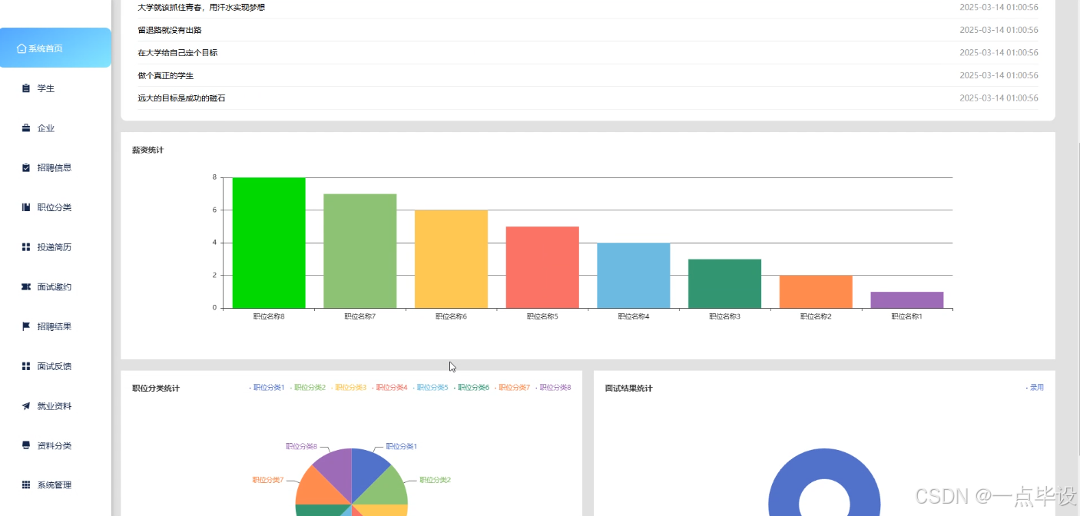Click the 职位分类8 label beside the pie

[x=302, y=446]
